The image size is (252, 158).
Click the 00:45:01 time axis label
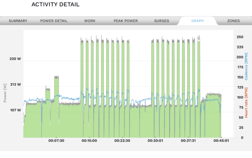[221, 141]
